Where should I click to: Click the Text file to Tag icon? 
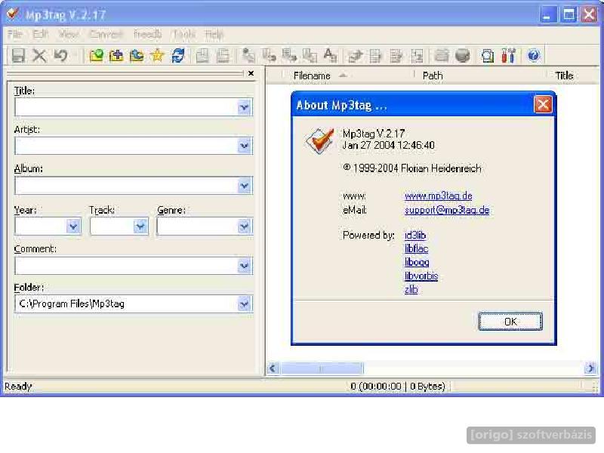[310, 55]
